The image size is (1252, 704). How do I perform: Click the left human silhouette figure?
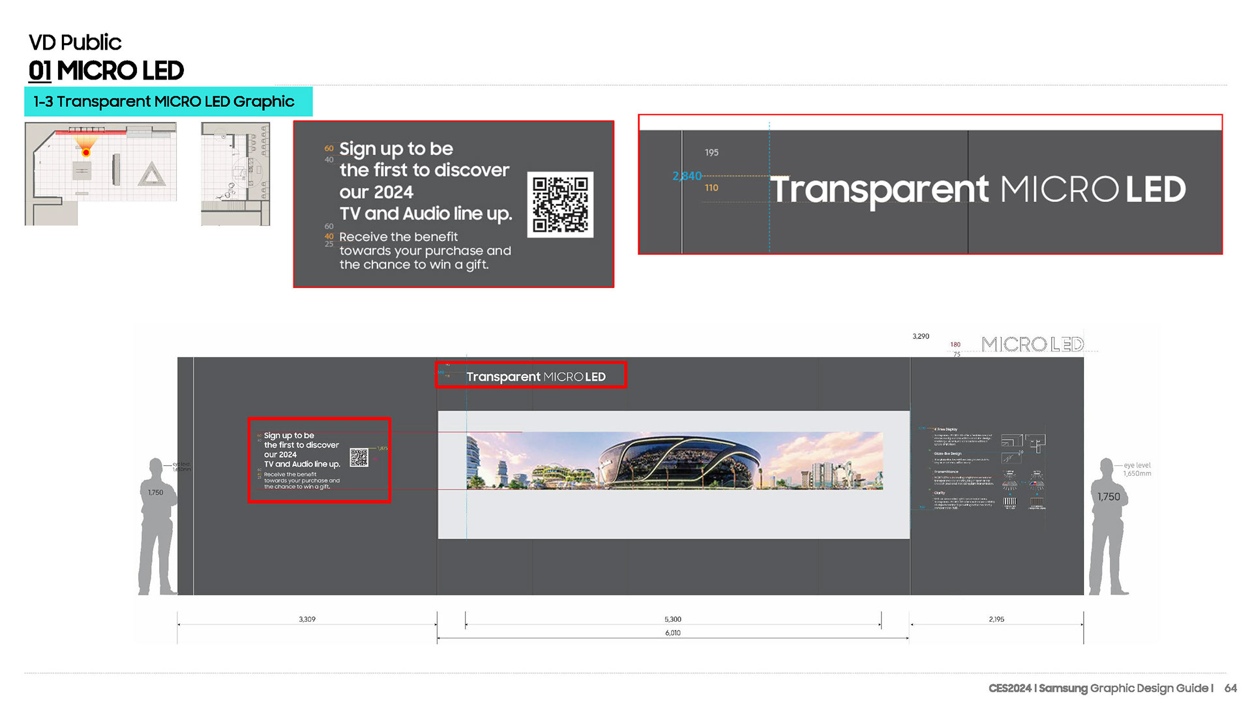click(x=157, y=526)
